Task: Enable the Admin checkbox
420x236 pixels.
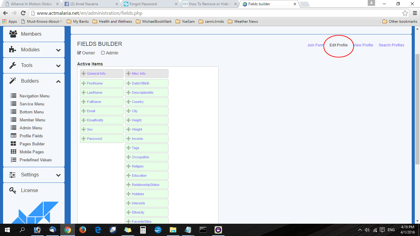Action: coord(103,53)
